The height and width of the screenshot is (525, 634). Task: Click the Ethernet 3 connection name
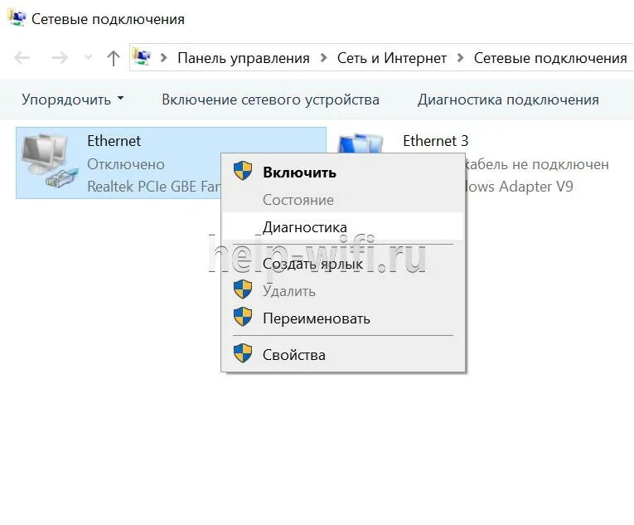435,141
